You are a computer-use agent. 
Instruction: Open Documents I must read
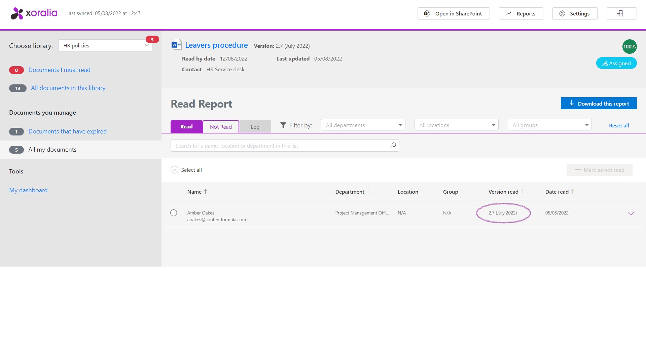pos(59,70)
